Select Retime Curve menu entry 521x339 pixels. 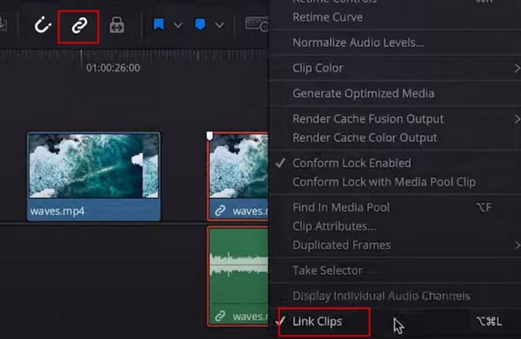(x=328, y=17)
